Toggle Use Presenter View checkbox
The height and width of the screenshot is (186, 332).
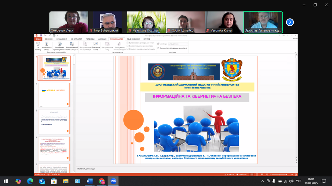tap(158, 48)
